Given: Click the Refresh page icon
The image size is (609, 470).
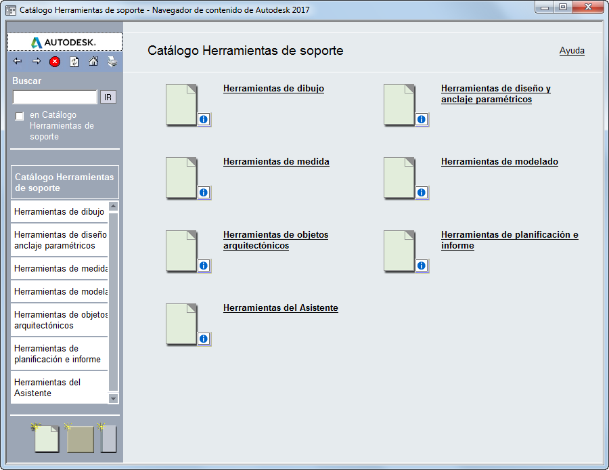Looking at the screenshot, I should [74, 62].
